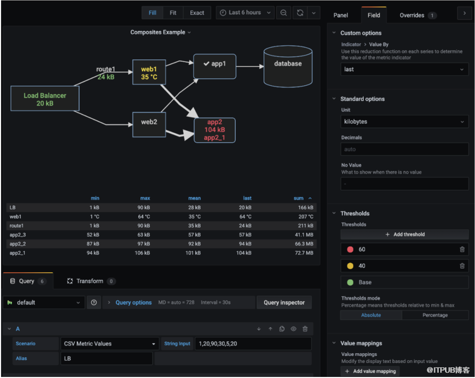The height and width of the screenshot is (378, 475).
Task: Click the refresh dashboard icon
Action: point(300,13)
